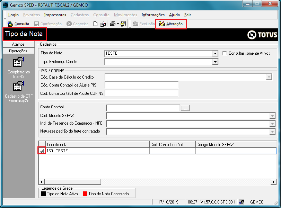Click Cód. Conta Contábil de Ajuste COFINS field
The height and width of the screenshot is (208, 281).
[x=142, y=93]
